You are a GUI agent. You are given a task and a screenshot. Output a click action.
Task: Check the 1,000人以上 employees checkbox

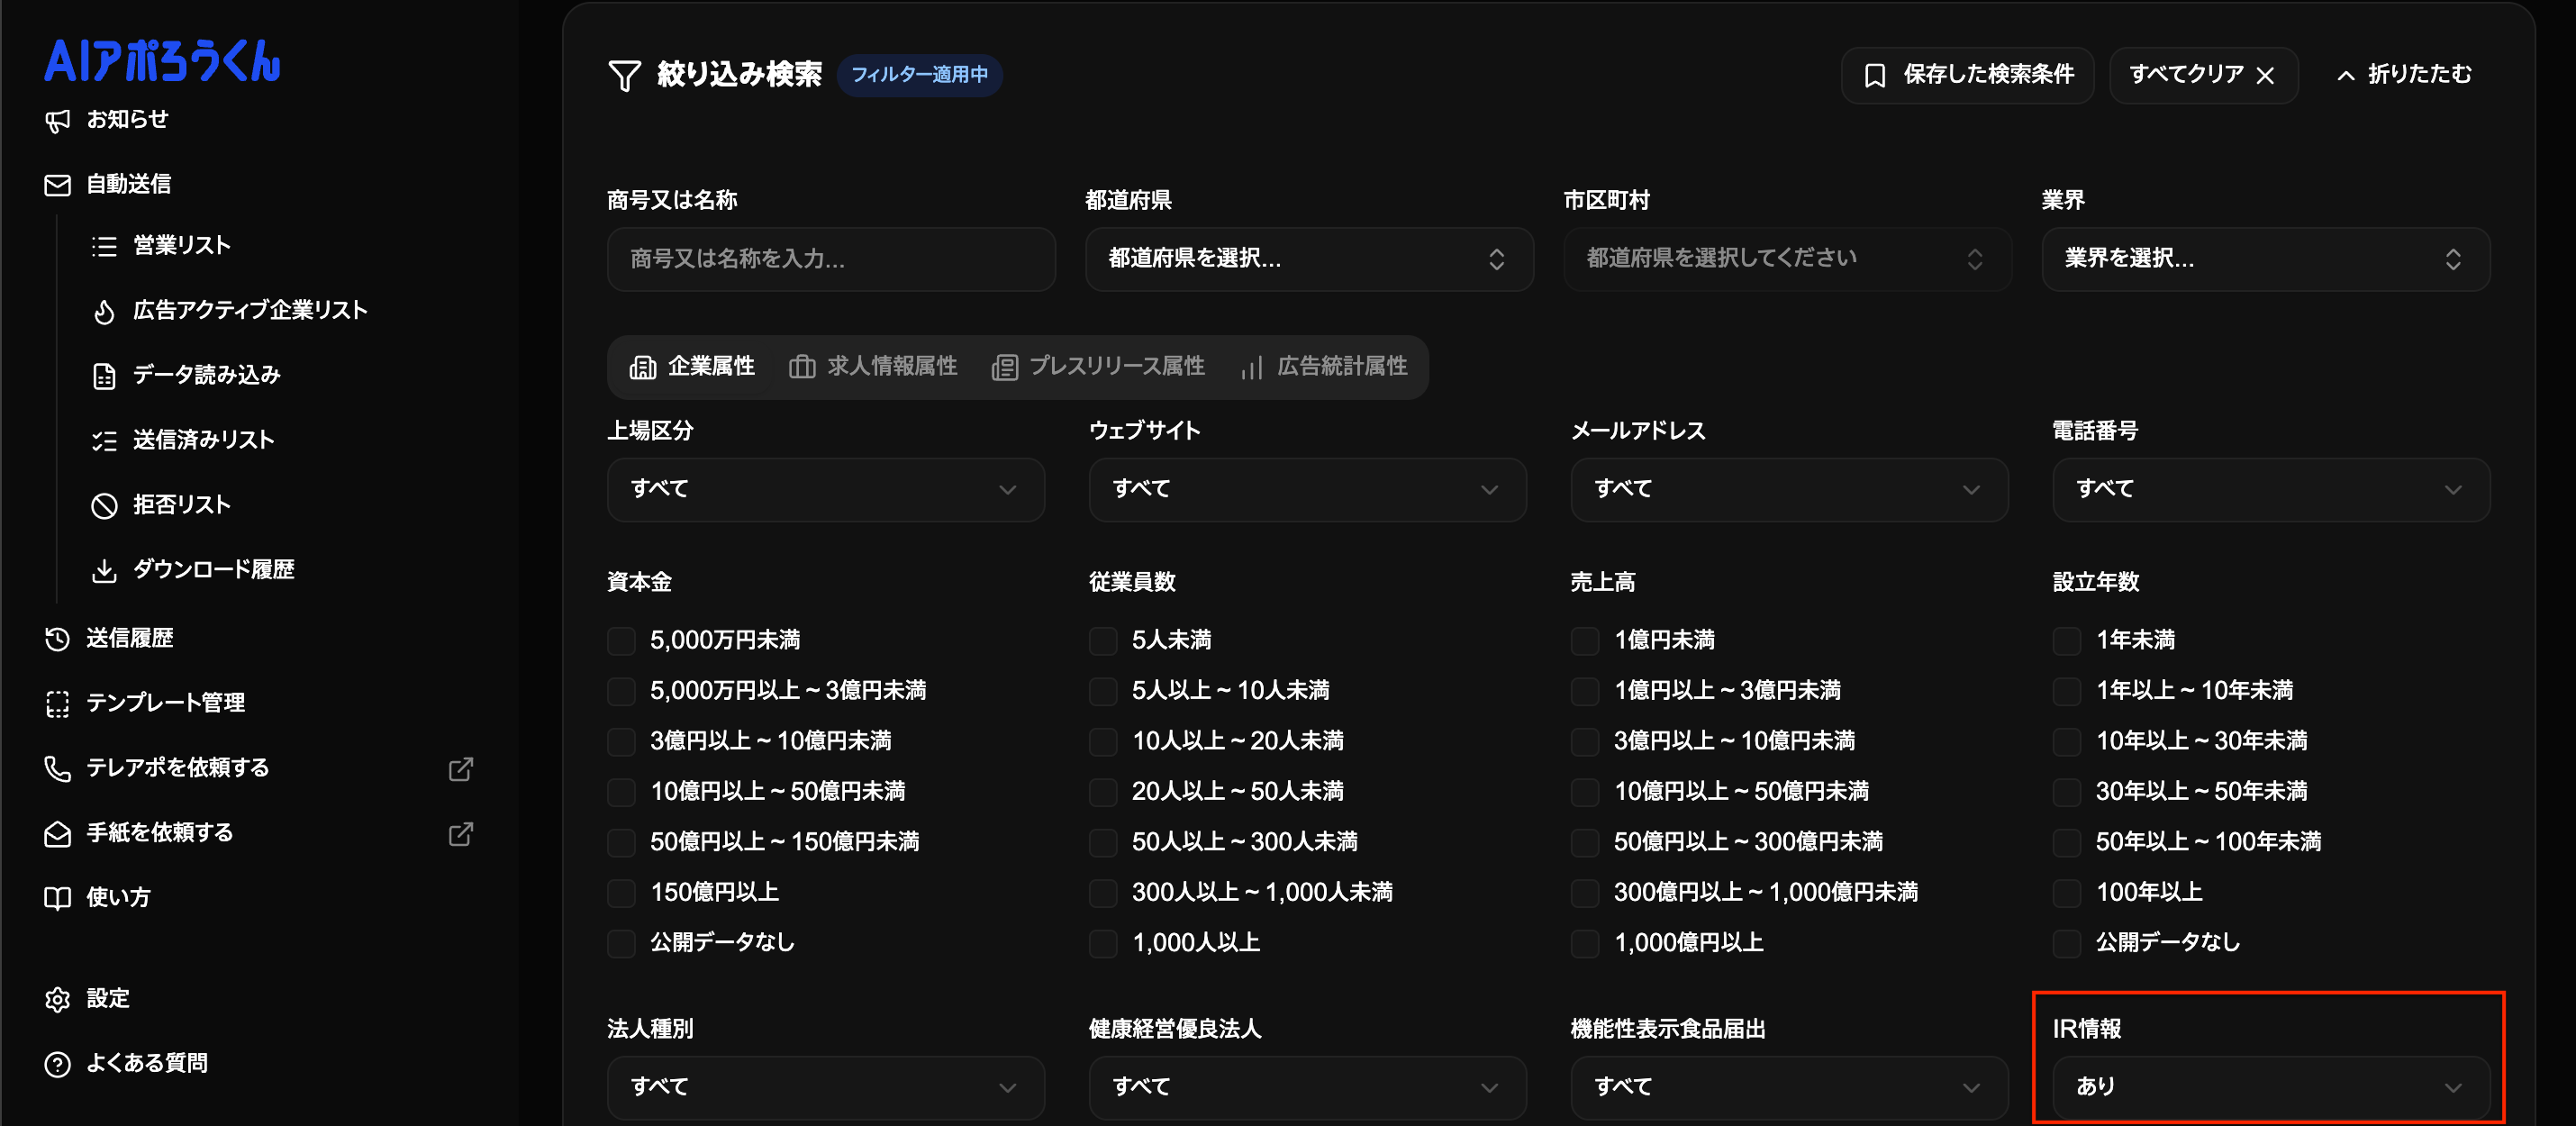point(1103,943)
